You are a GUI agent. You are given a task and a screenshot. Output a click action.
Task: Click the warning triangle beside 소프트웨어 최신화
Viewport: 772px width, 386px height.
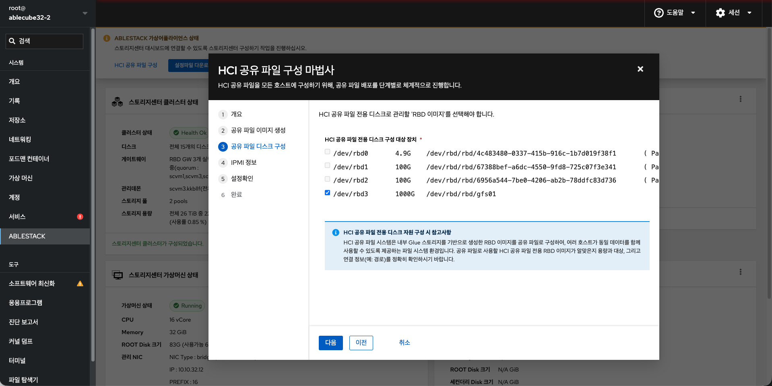pyautogui.click(x=80, y=283)
